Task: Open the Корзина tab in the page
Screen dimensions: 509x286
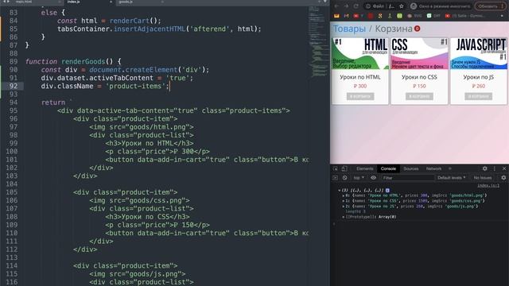Action: pos(394,29)
